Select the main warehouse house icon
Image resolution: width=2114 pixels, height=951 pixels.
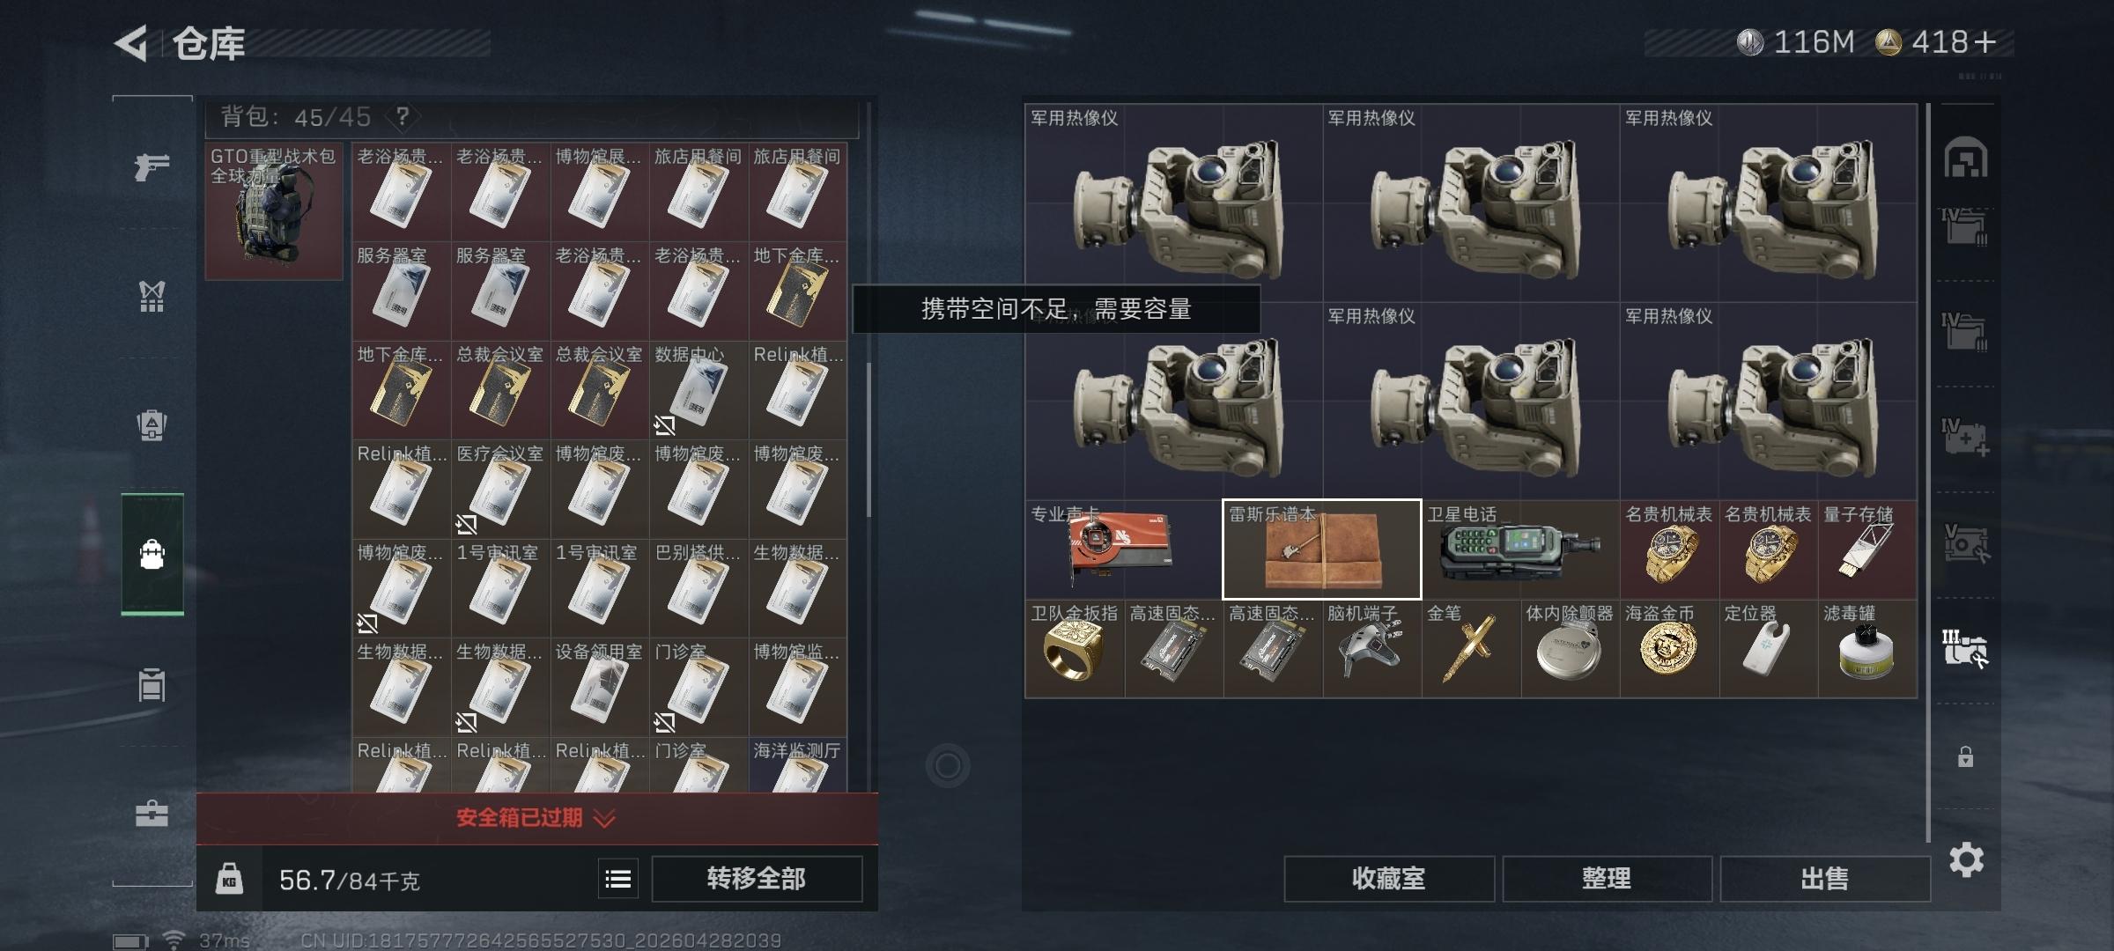point(1965,157)
